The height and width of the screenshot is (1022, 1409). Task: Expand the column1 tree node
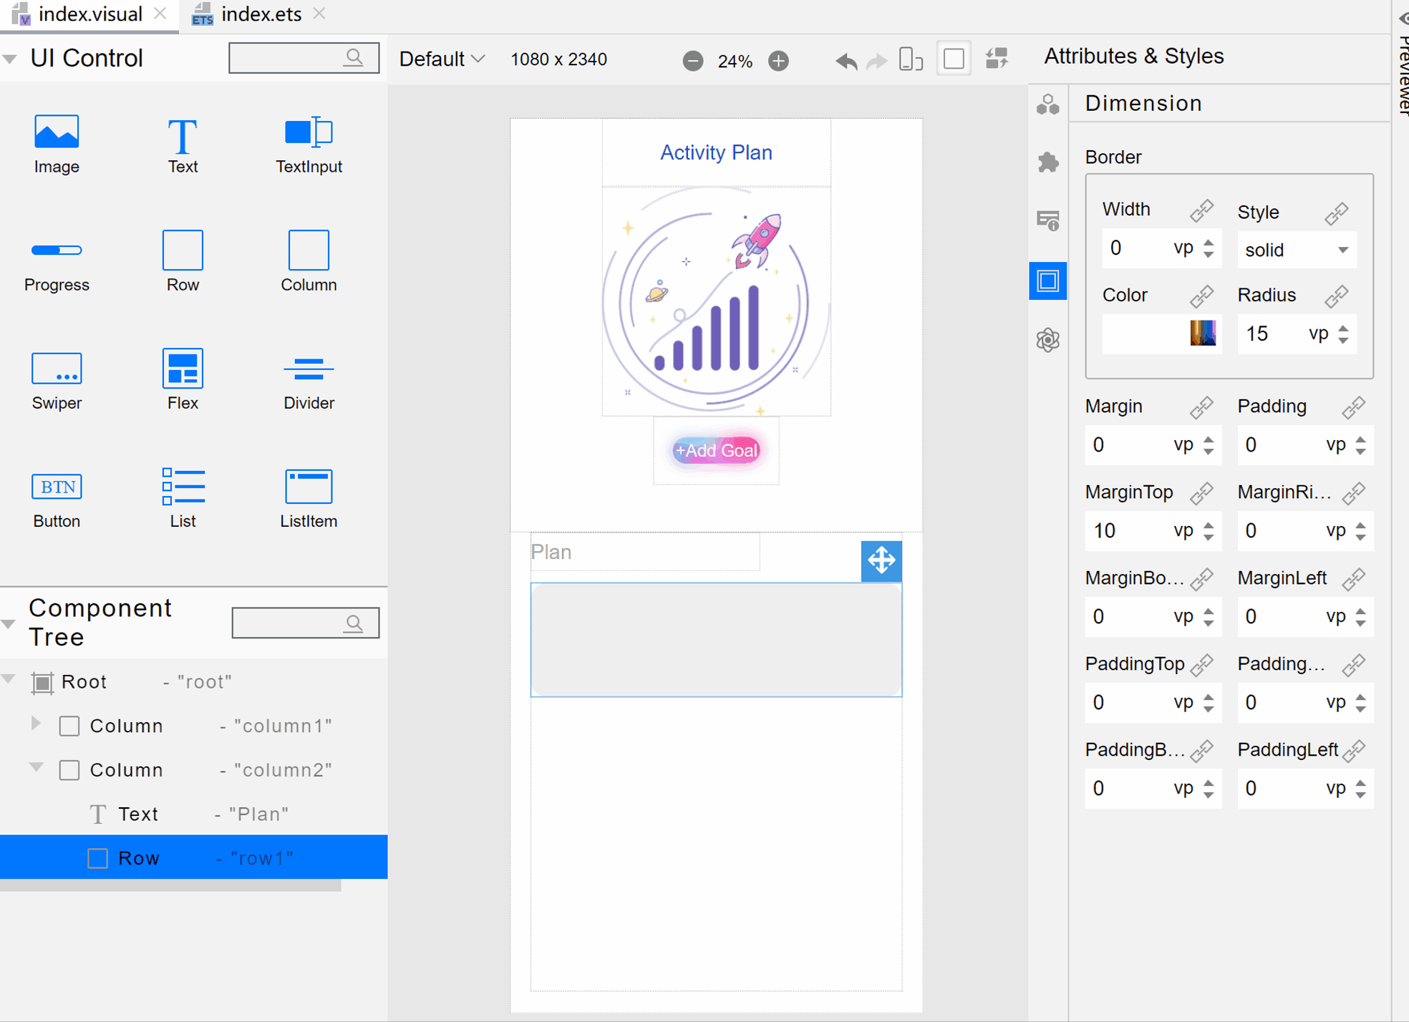(x=36, y=724)
